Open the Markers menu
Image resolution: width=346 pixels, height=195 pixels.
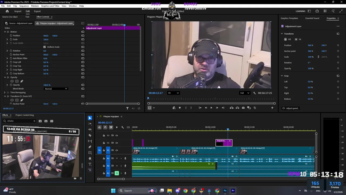point(35,6)
